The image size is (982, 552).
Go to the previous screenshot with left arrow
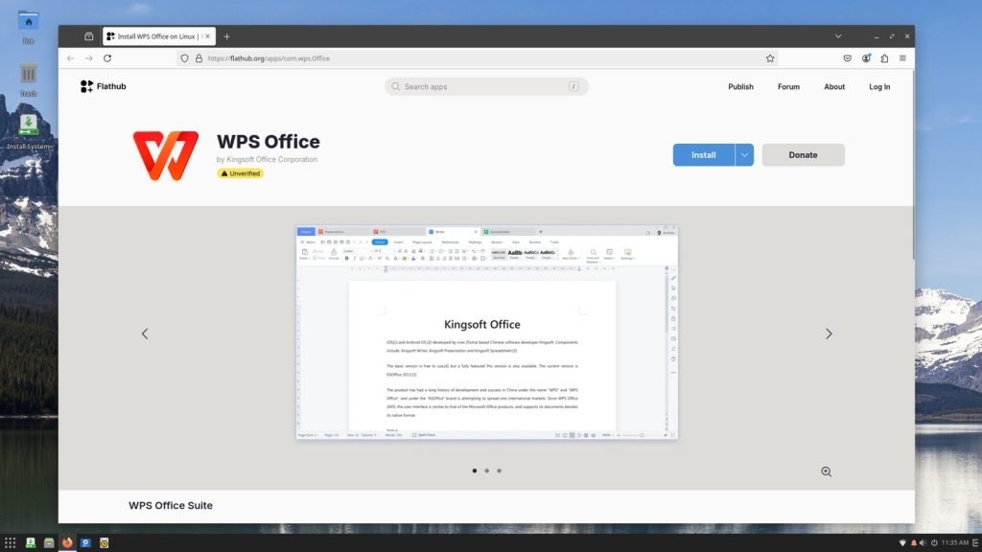pyautogui.click(x=145, y=333)
